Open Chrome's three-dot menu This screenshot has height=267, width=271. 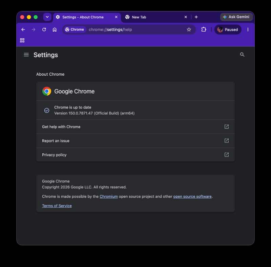[248, 30]
